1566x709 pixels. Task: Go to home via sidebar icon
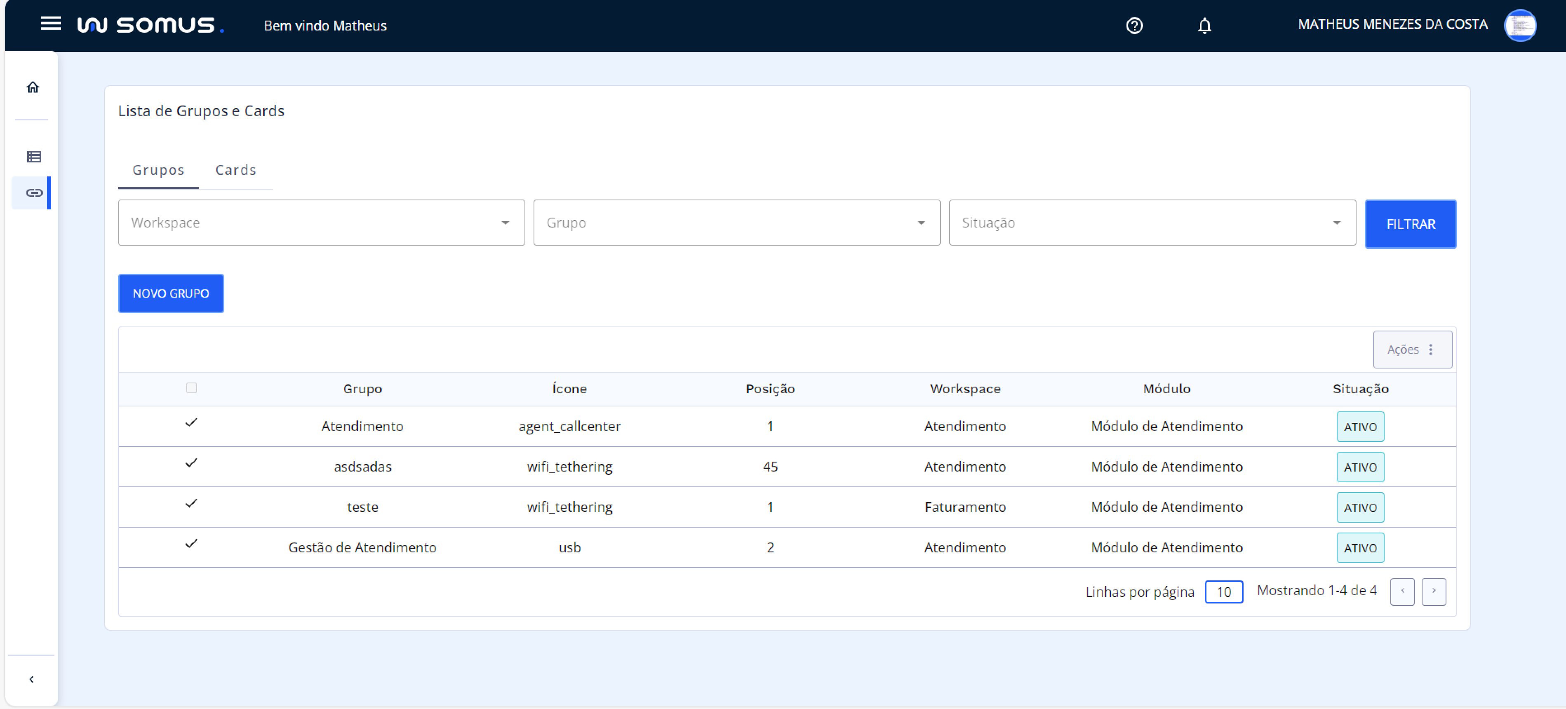coord(33,87)
